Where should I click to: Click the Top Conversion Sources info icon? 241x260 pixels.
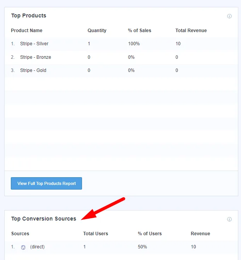point(229,219)
